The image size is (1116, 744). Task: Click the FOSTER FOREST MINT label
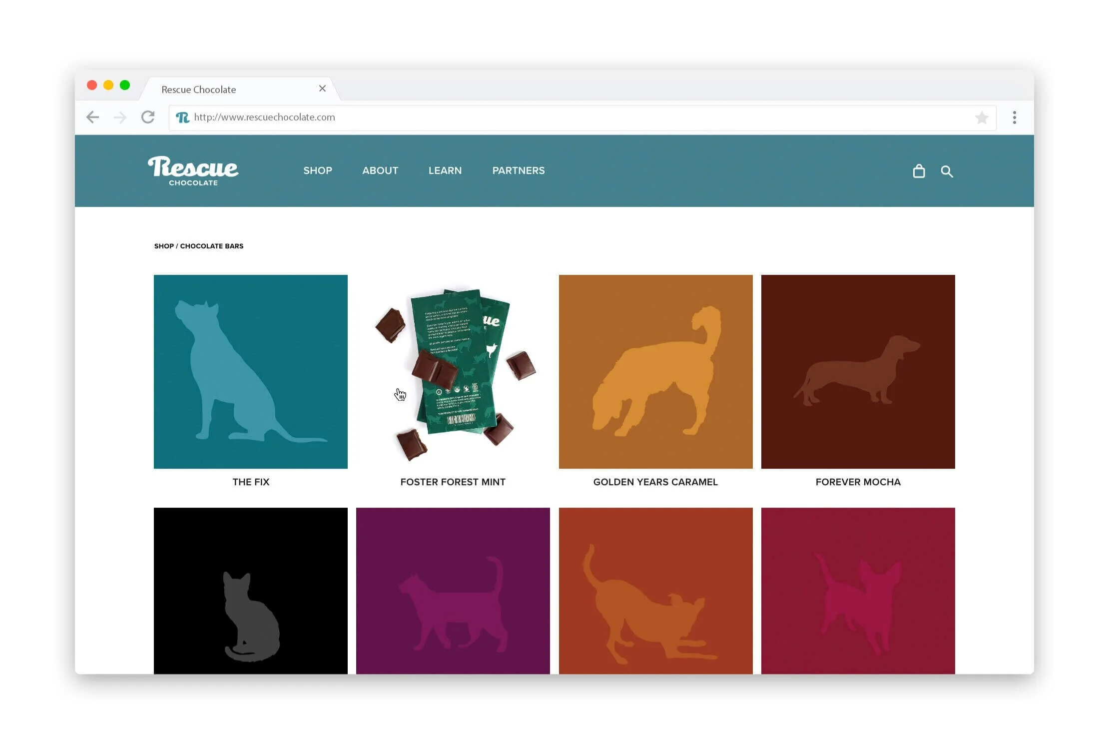[x=453, y=482]
